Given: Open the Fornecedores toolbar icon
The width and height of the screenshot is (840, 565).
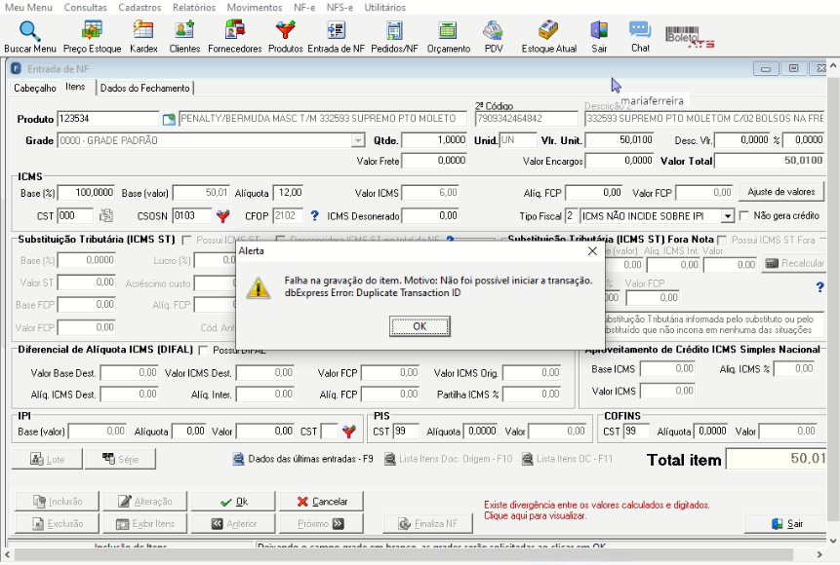Looking at the screenshot, I should (235, 36).
